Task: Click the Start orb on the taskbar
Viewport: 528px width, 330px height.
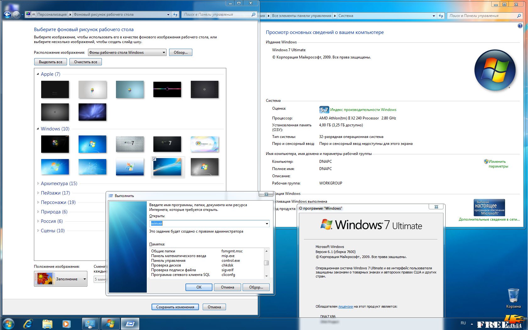Action: tap(8, 324)
